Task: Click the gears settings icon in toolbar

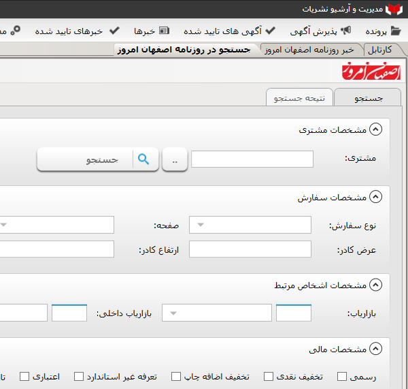Action: 16,31
